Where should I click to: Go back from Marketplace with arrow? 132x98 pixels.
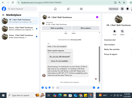point(3,15)
